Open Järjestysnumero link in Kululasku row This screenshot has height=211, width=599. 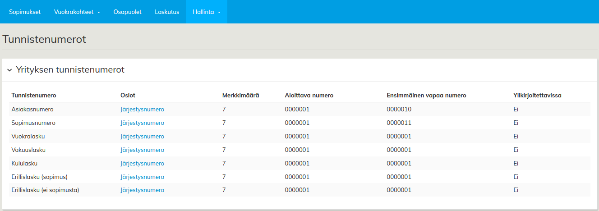(142, 163)
